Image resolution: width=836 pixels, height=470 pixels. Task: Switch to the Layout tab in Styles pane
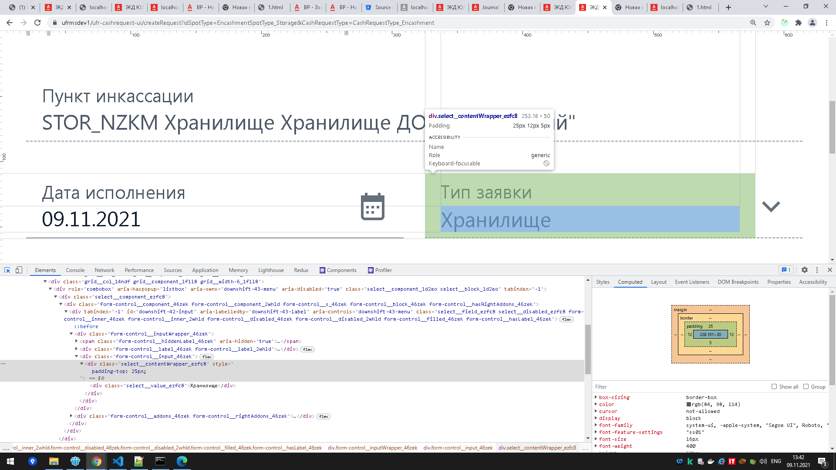(658, 282)
